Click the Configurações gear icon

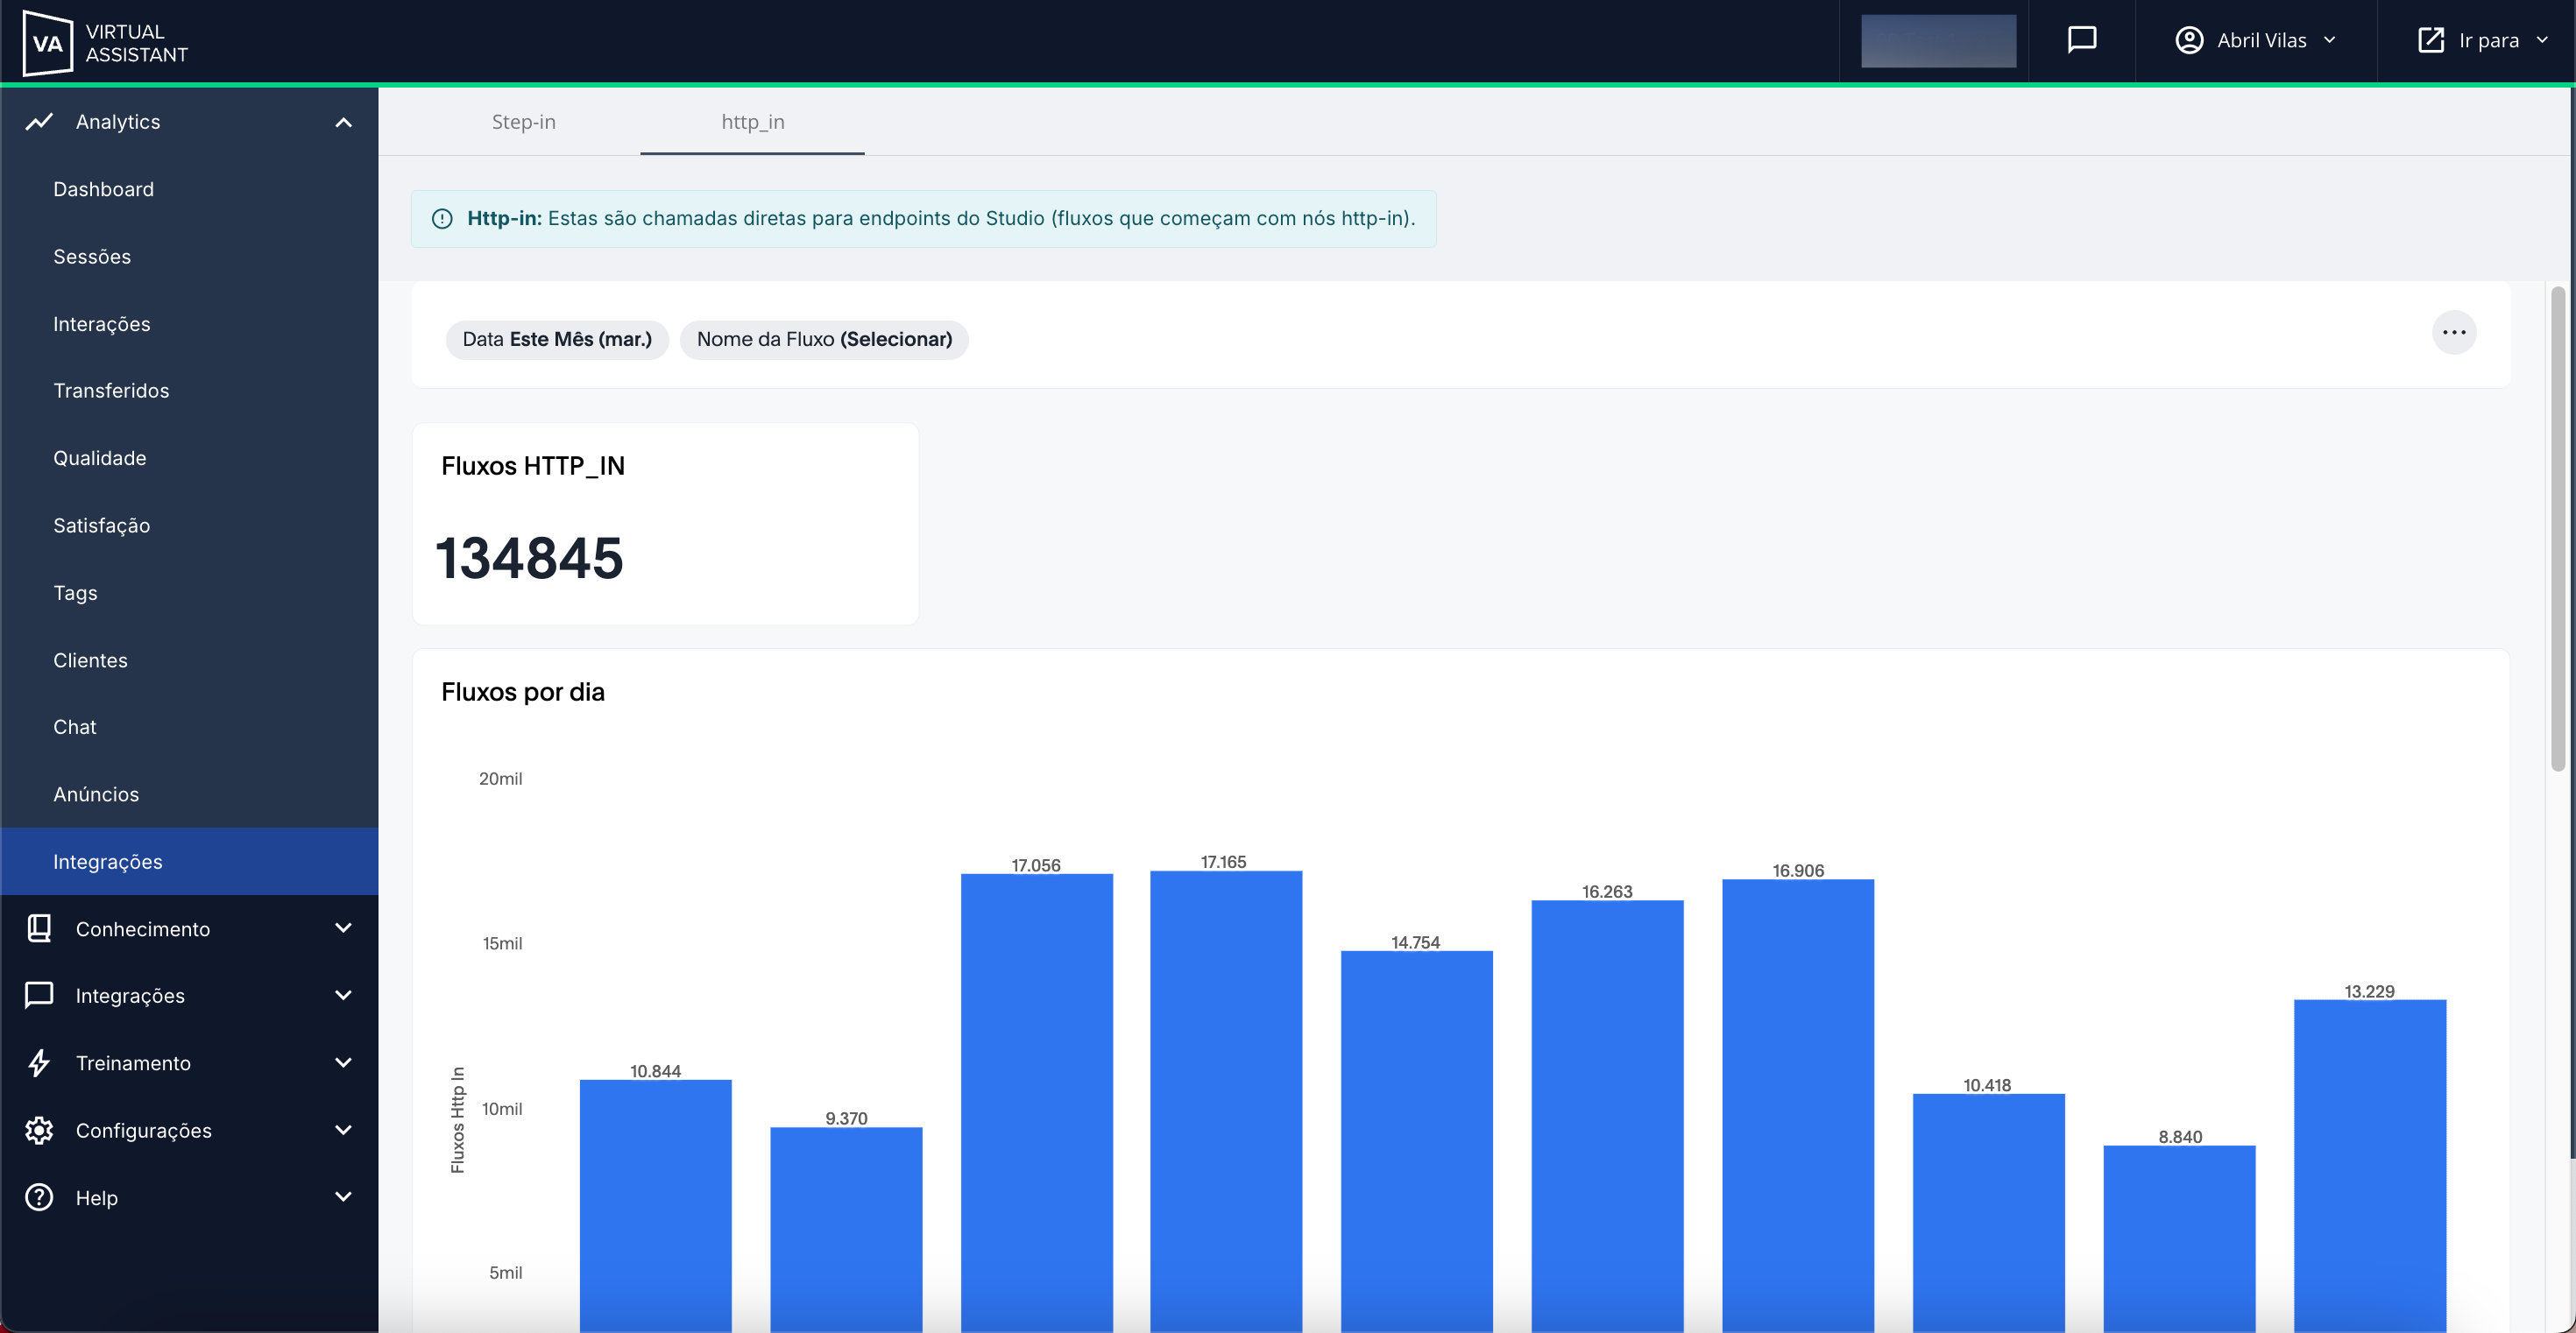(x=39, y=1130)
